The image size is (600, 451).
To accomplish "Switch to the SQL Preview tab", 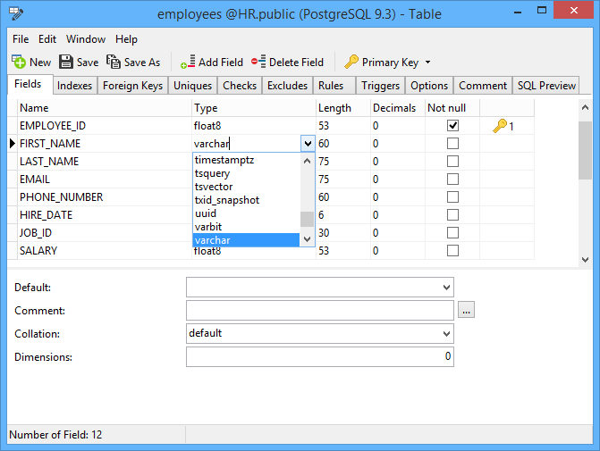I will [x=546, y=86].
